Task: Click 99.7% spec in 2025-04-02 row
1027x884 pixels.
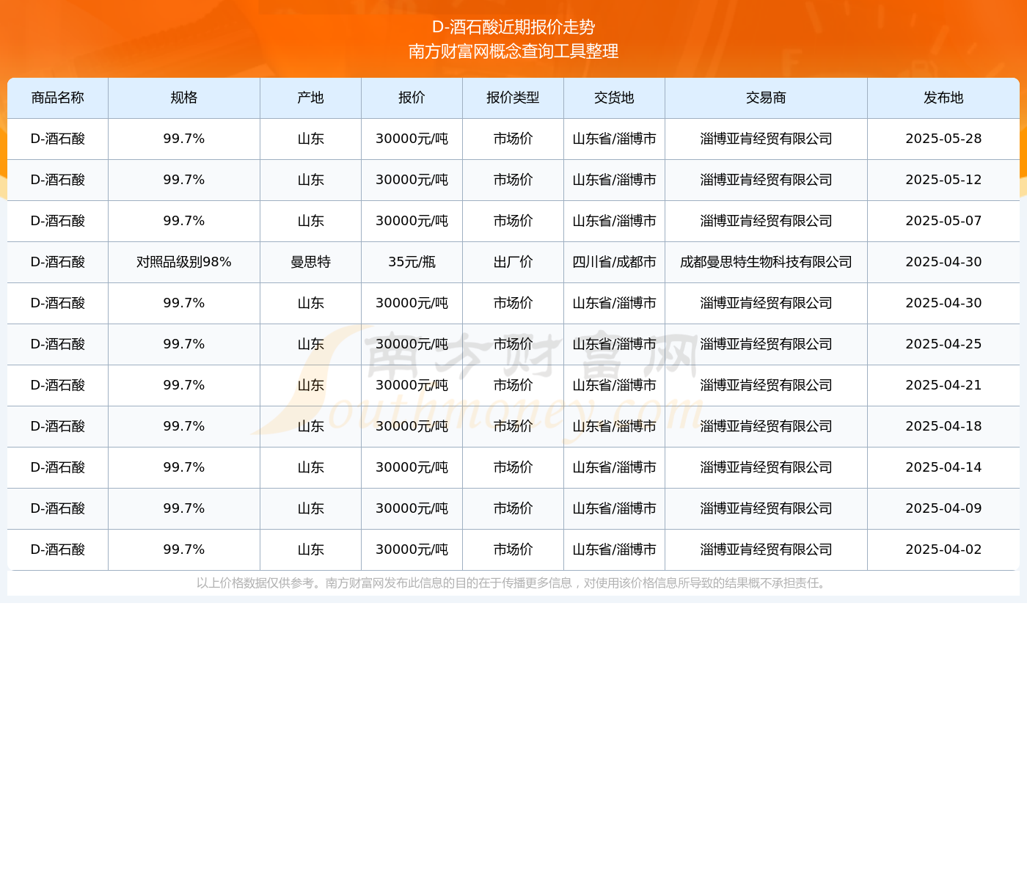Action: (x=184, y=549)
